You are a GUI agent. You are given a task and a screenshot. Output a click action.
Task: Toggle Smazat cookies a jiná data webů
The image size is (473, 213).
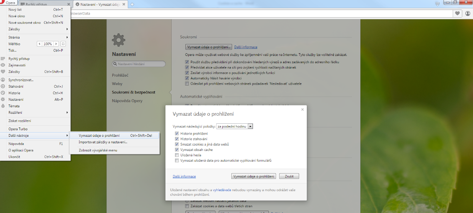[177, 144]
